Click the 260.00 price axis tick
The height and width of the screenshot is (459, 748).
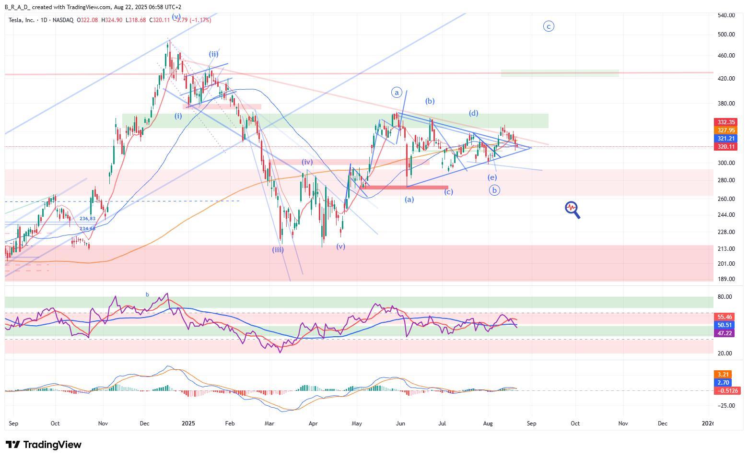[726, 199]
